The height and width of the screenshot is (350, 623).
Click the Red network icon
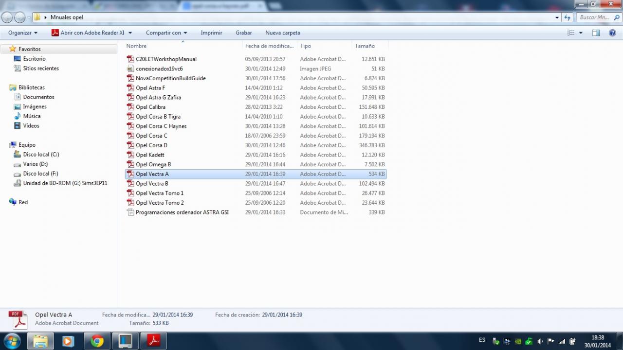[x=13, y=202]
